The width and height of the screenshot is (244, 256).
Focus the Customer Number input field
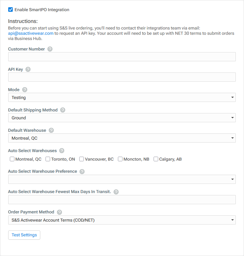[x=122, y=57]
